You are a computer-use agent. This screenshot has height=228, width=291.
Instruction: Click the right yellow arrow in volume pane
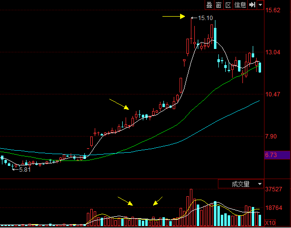[158, 201]
